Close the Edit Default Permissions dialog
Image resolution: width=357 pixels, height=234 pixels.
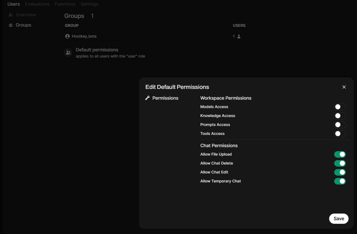pos(344,87)
